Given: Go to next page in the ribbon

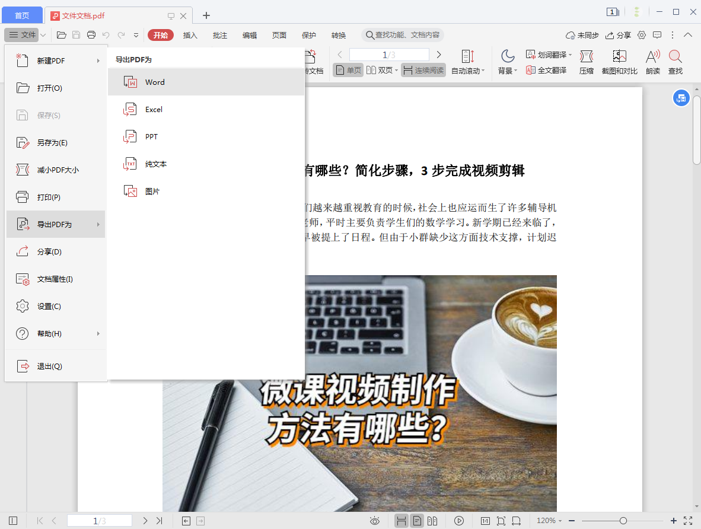Looking at the screenshot, I should pos(439,55).
